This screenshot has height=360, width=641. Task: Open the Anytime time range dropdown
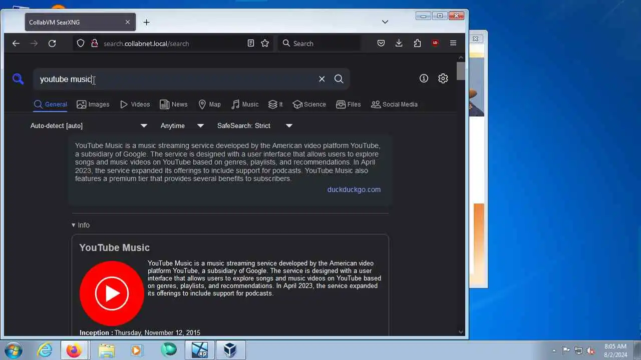pyautogui.click(x=182, y=126)
